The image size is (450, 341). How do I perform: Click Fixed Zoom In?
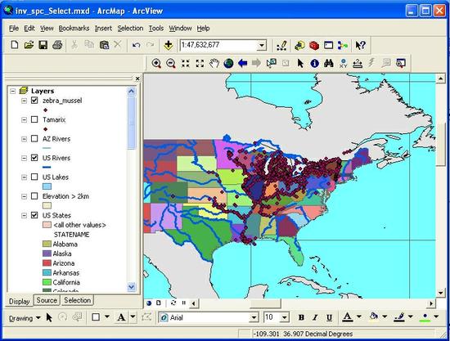[x=186, y=64]
